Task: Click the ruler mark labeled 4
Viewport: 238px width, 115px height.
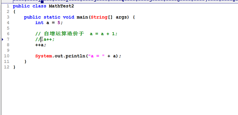Action: [x=123, y=1]
